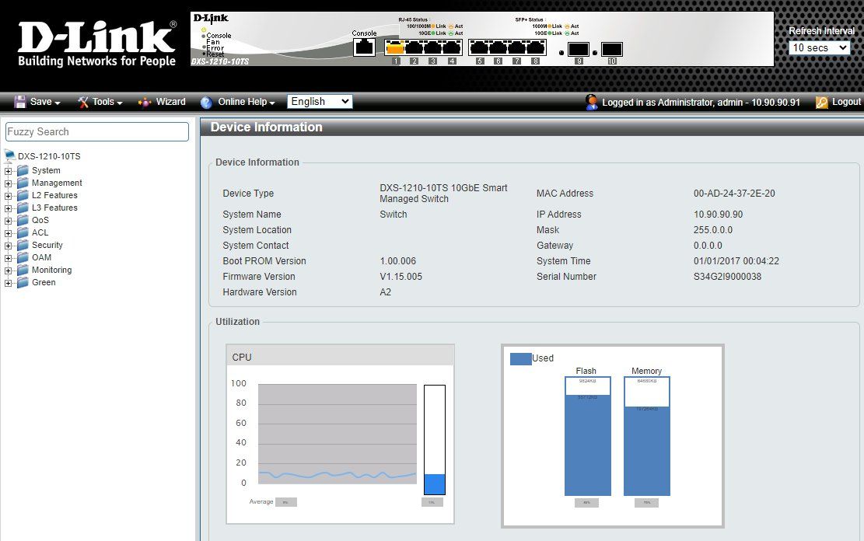Click RJ-45 port 4 on switch panel
The image size is (864, 541).
click(451, 48)
